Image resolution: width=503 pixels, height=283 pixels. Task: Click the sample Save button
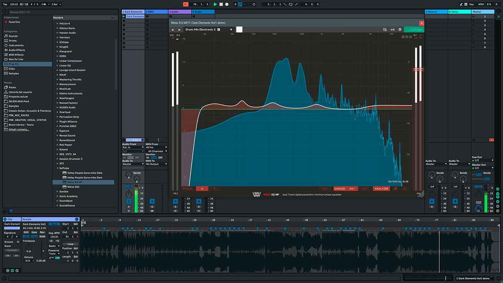(34, 232)
